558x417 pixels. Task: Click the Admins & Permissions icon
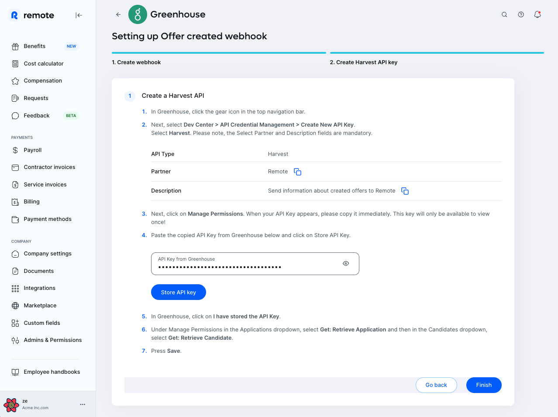click(15, 340)
